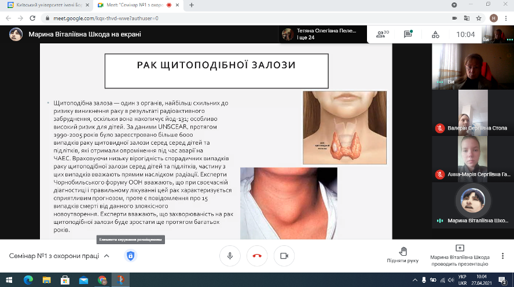Open the Chrome three-dot menu
514x287 pixels.
[x=506, y=18]
